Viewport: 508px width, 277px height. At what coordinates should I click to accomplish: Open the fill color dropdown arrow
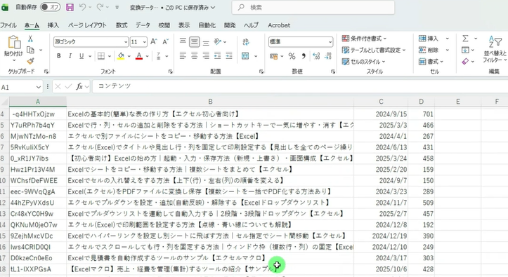(129, 56)
